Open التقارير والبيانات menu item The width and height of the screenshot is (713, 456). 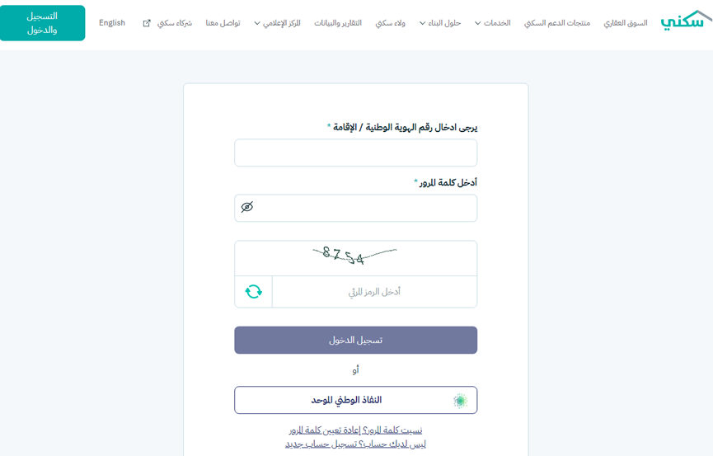click(338, 23)
